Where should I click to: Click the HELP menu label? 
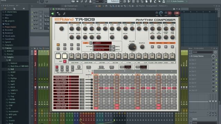pyautogui.click(x=166, y=43)
